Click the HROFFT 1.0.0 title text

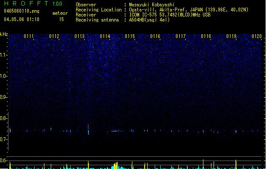point(33,3)
